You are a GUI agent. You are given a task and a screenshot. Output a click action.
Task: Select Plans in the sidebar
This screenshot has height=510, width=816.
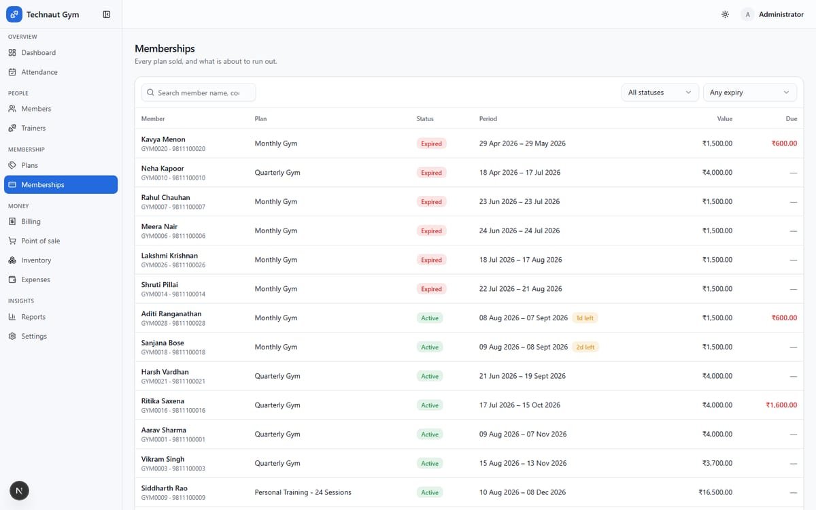61,165
